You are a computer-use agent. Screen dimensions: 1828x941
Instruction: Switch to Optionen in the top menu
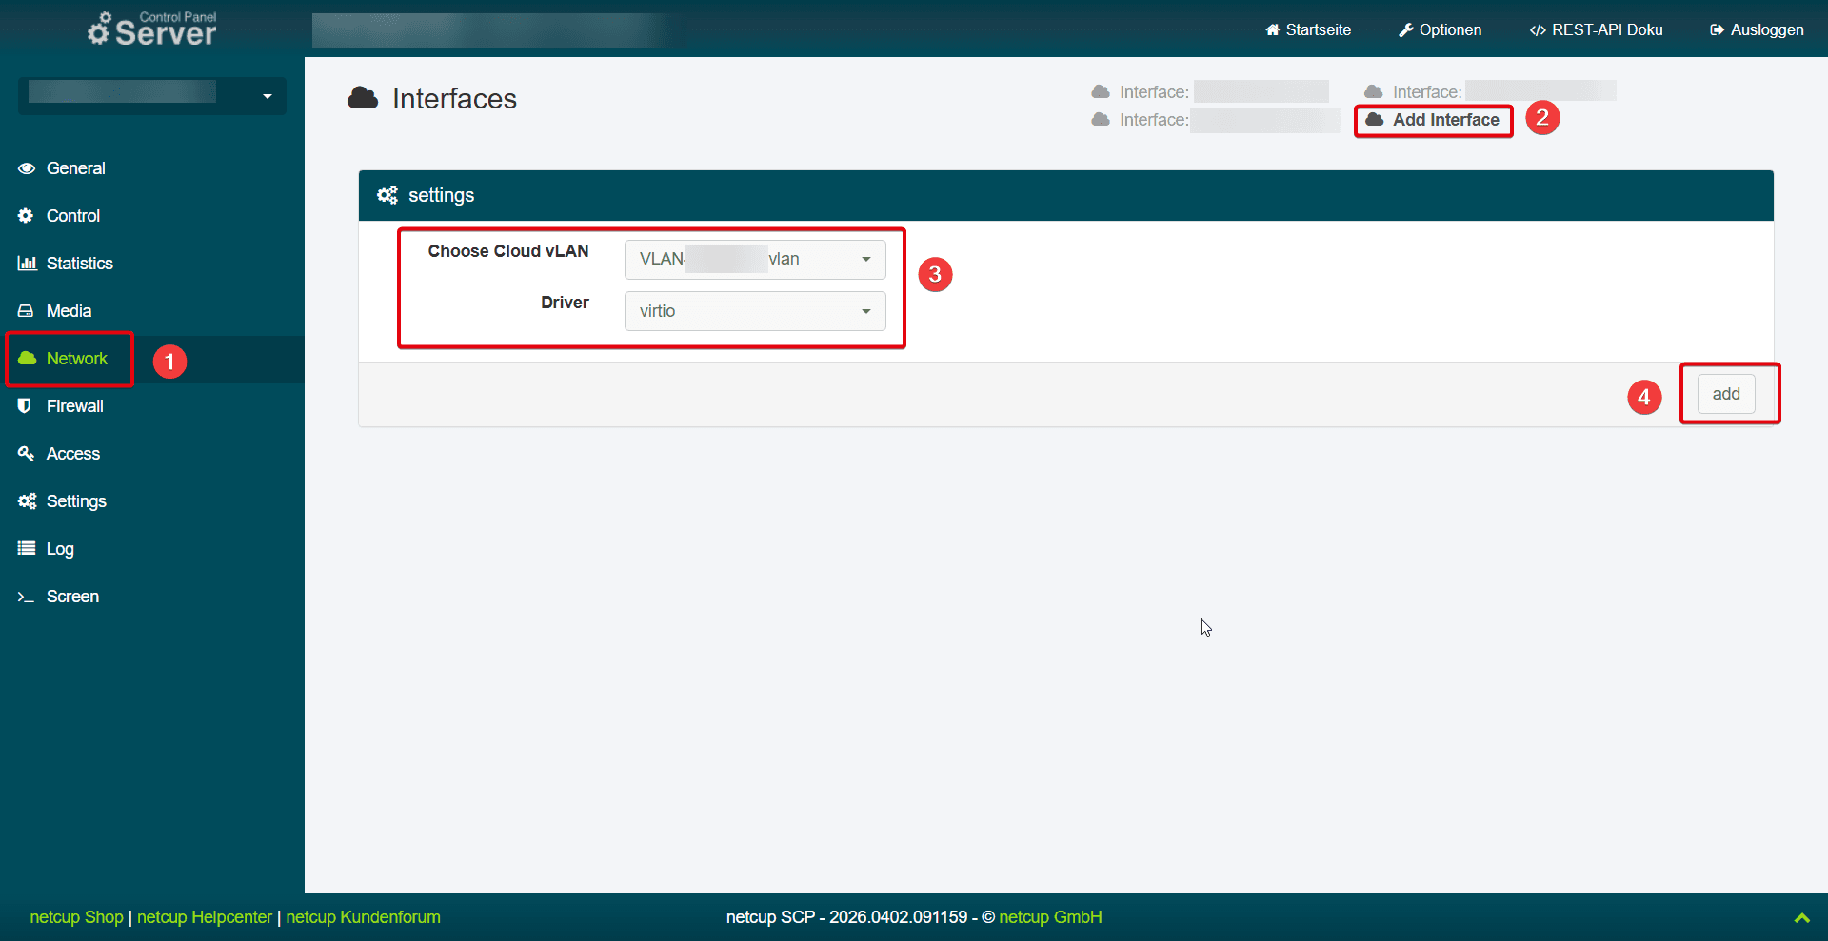1439,29
